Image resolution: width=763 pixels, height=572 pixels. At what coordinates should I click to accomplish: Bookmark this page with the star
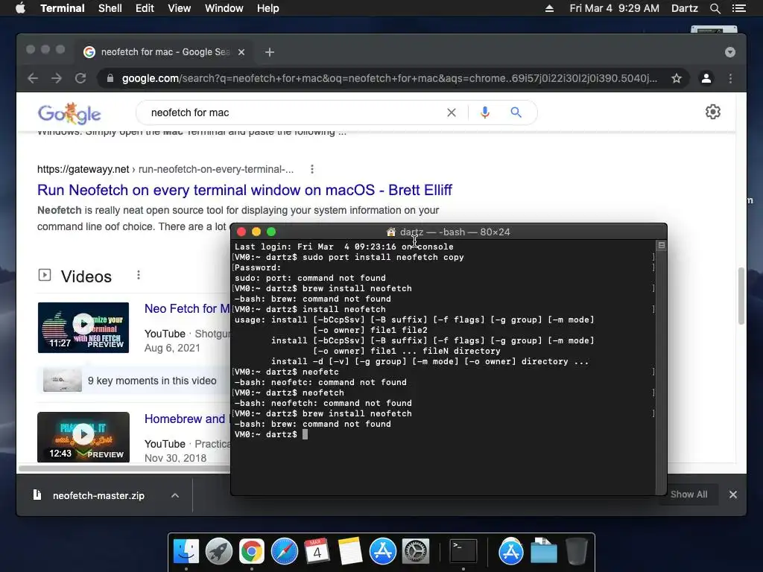point(677,78)
